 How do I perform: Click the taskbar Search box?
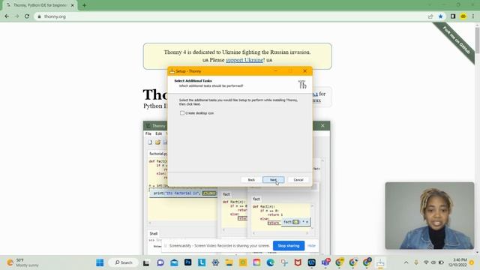(124, 262)
